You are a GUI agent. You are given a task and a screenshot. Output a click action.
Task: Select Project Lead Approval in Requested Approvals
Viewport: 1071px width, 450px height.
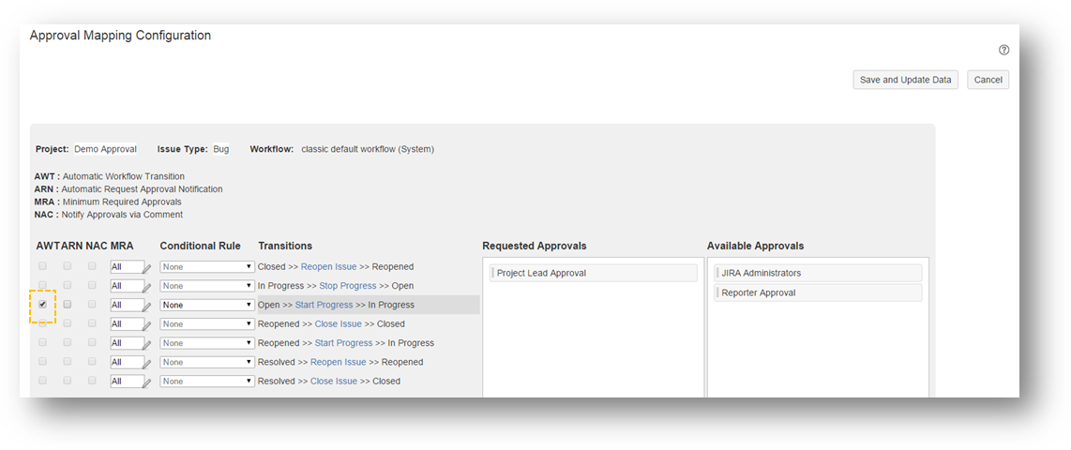(x=594, y=273)
